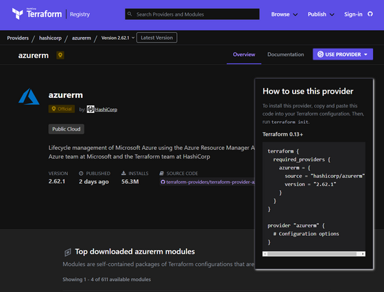Click the Sign-in link
The height and width of the screenshot is (292, 384).
point(353,14)
